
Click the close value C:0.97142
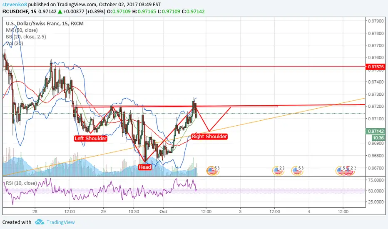click(x=193, y=11)
